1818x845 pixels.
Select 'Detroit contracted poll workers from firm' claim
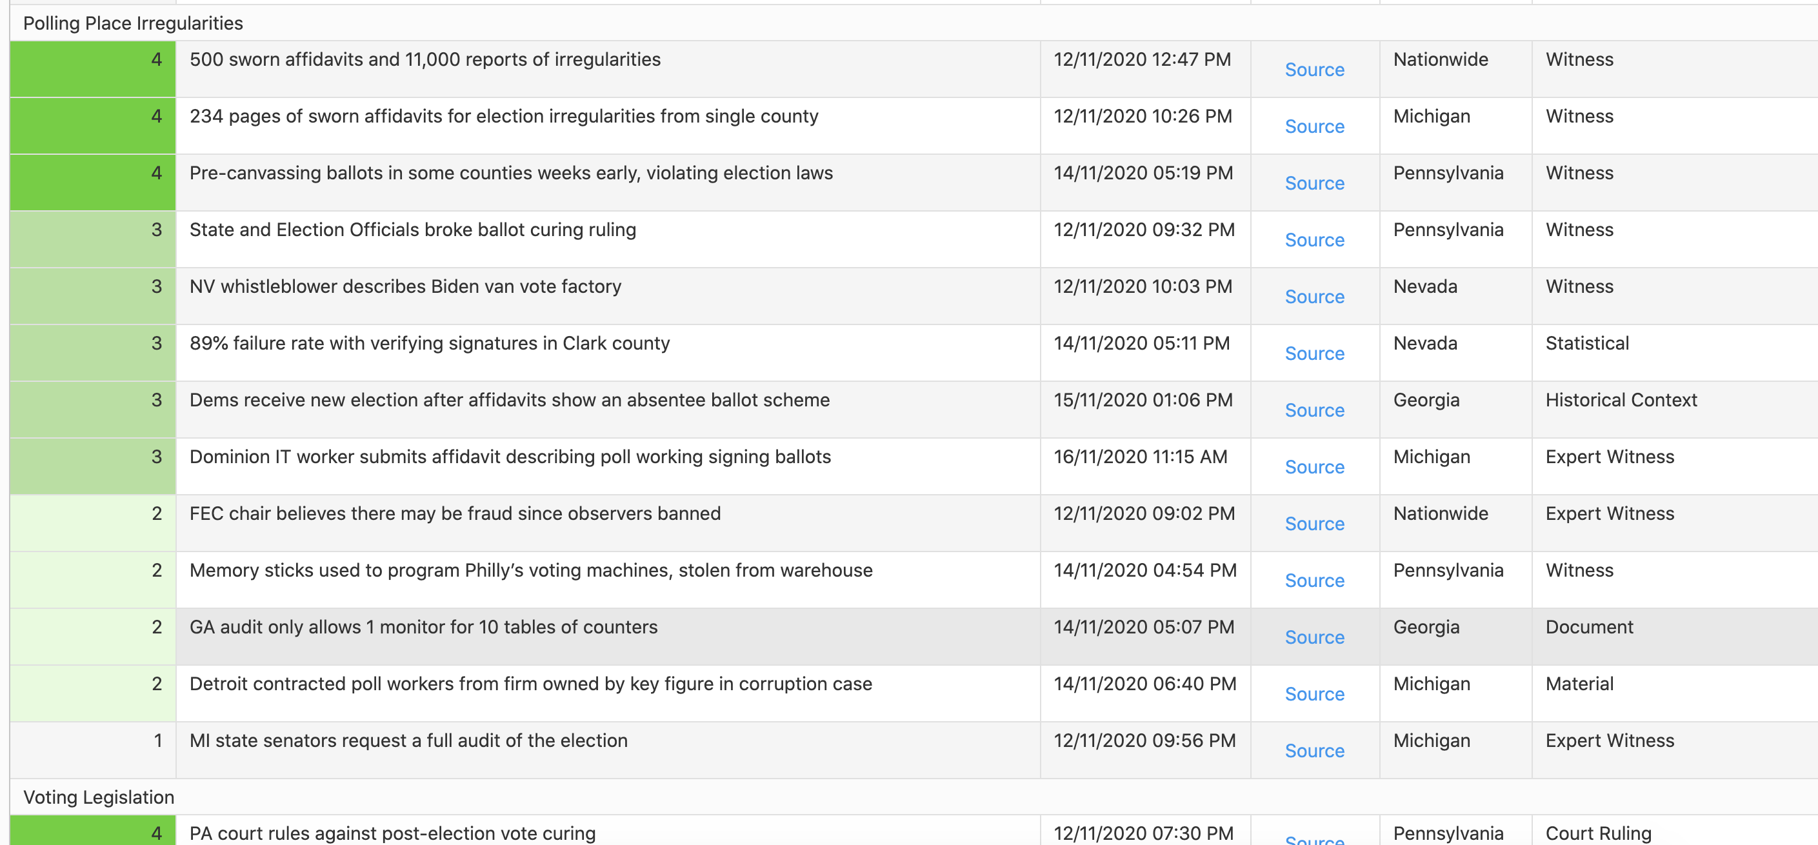click(531, 684)
